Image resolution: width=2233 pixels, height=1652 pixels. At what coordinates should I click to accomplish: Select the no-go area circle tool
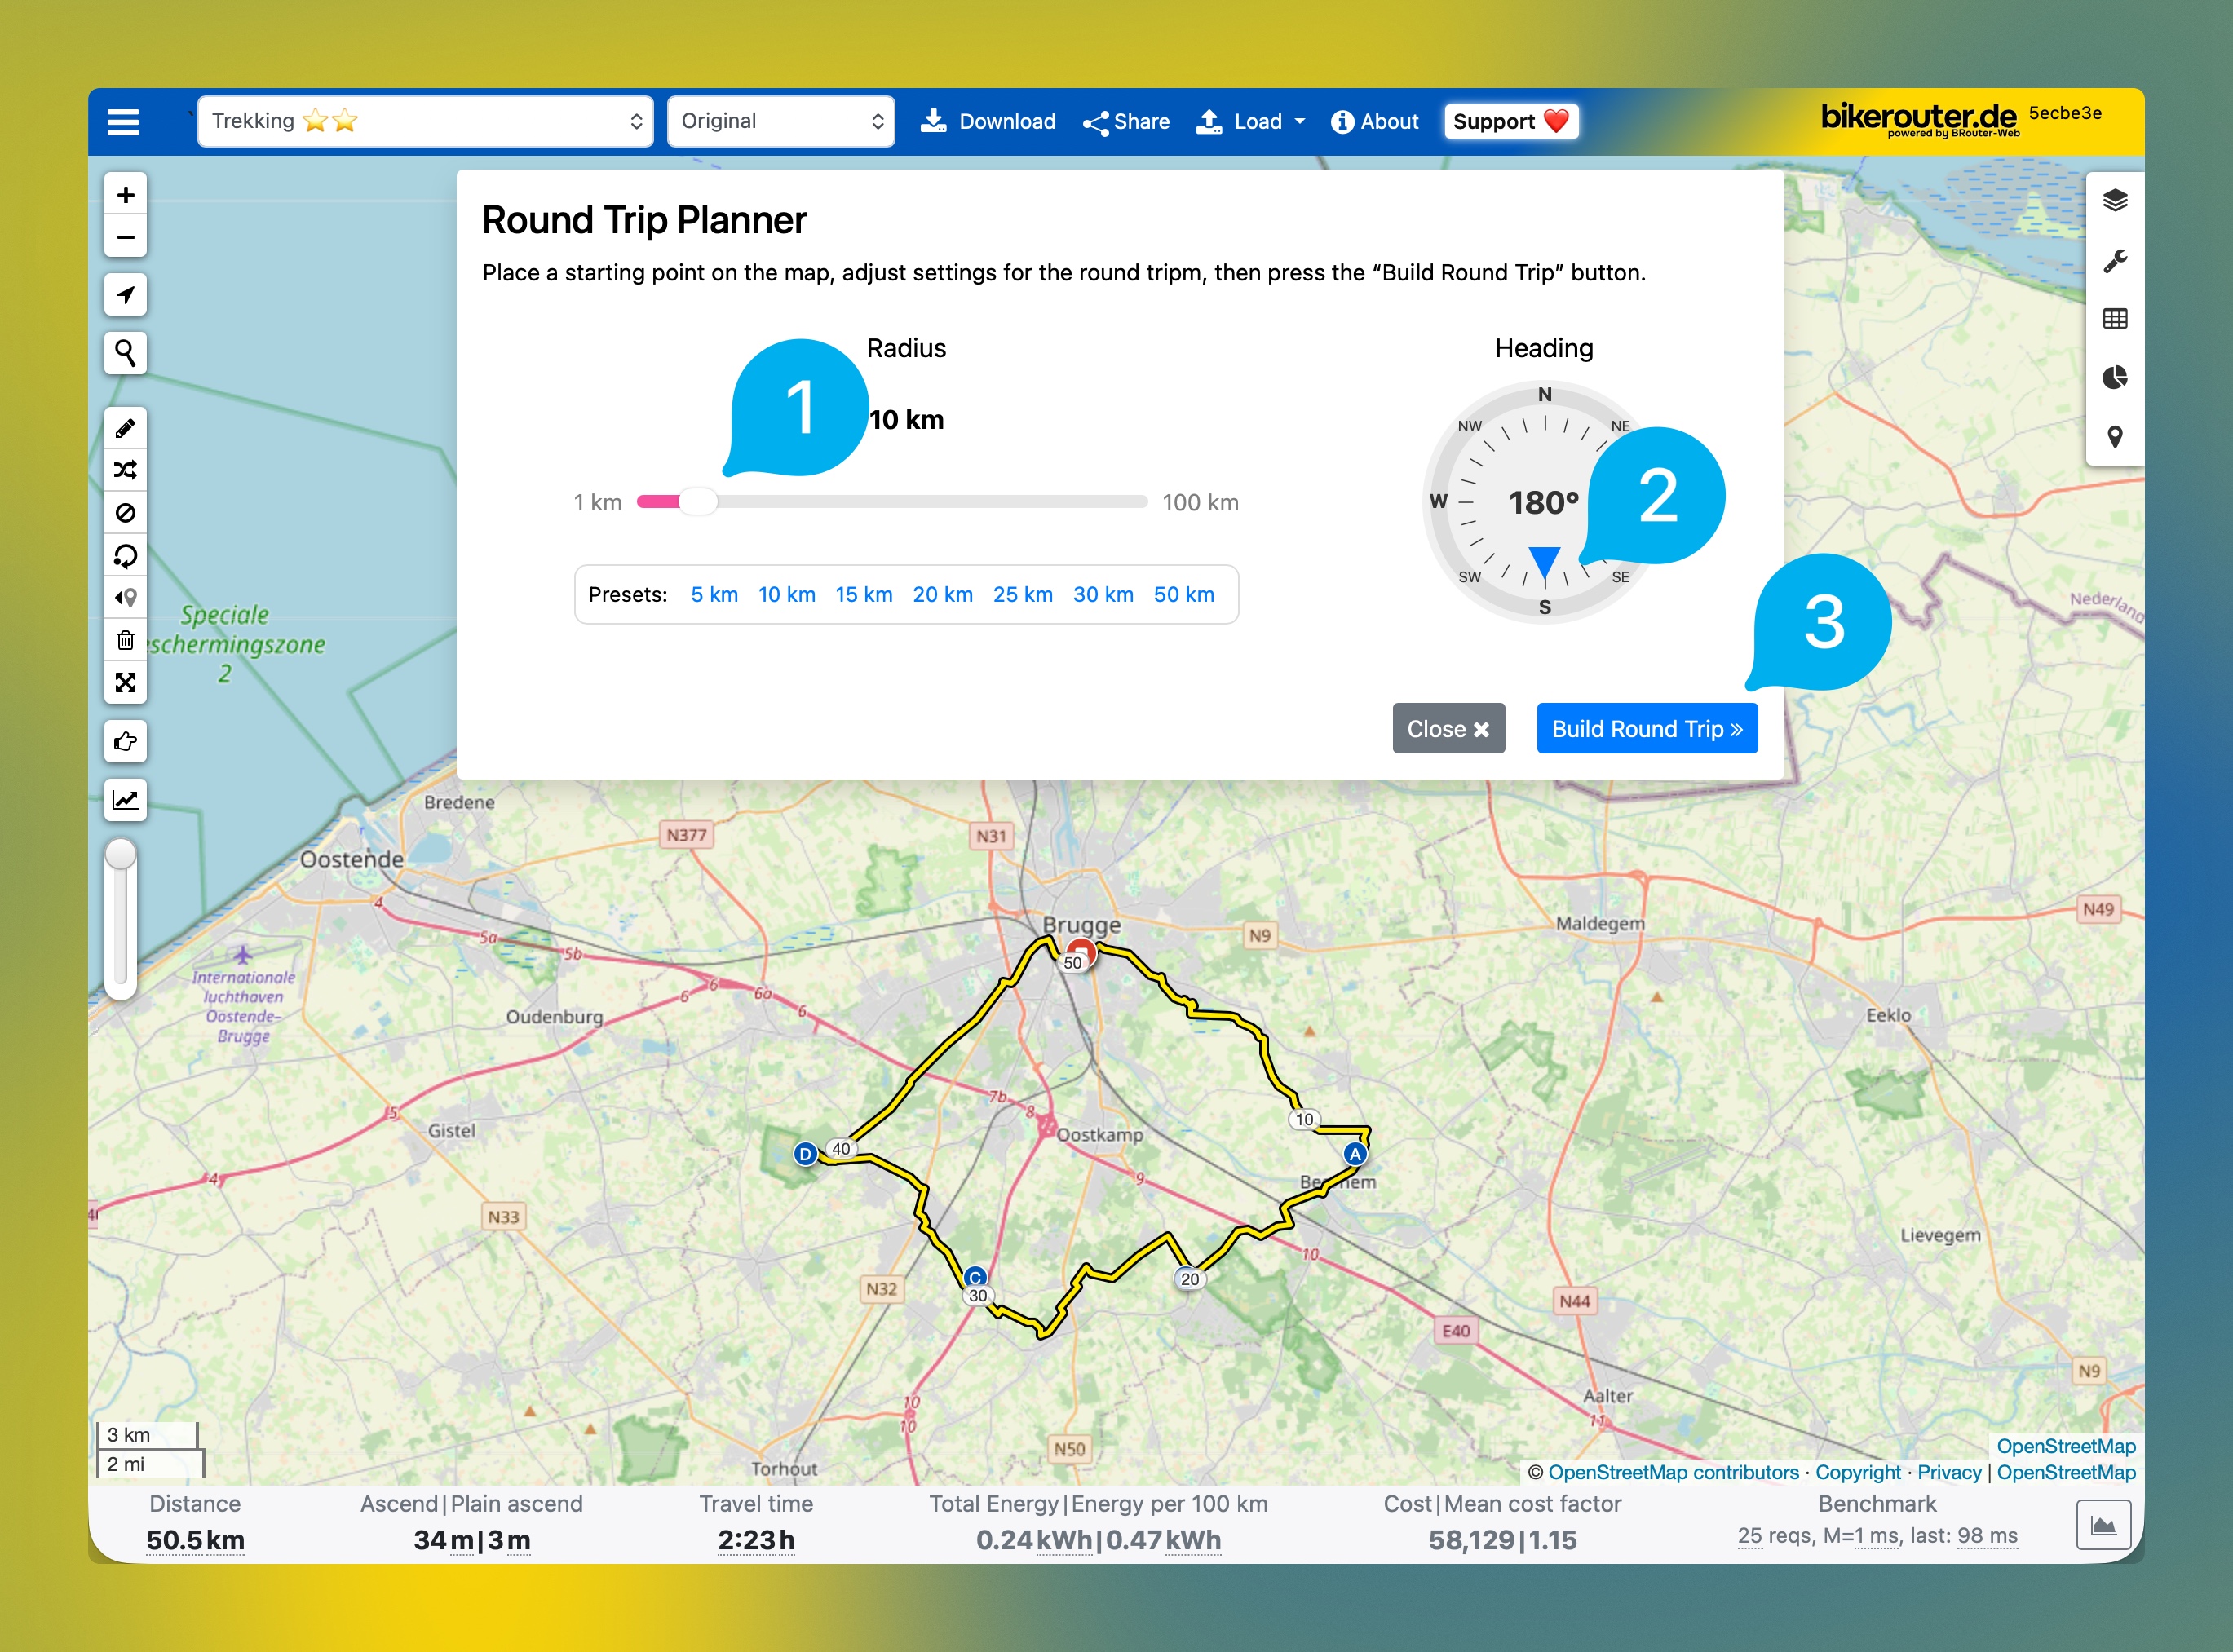pos(125,513)
